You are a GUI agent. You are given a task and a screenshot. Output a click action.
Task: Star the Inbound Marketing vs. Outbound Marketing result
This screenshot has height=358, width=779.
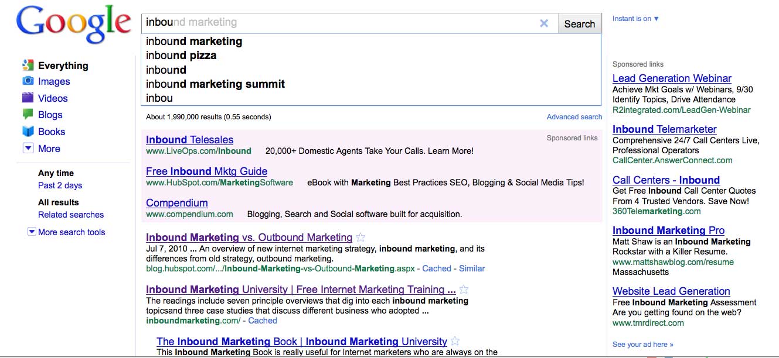pyautogui.click(x=361, y=237)
